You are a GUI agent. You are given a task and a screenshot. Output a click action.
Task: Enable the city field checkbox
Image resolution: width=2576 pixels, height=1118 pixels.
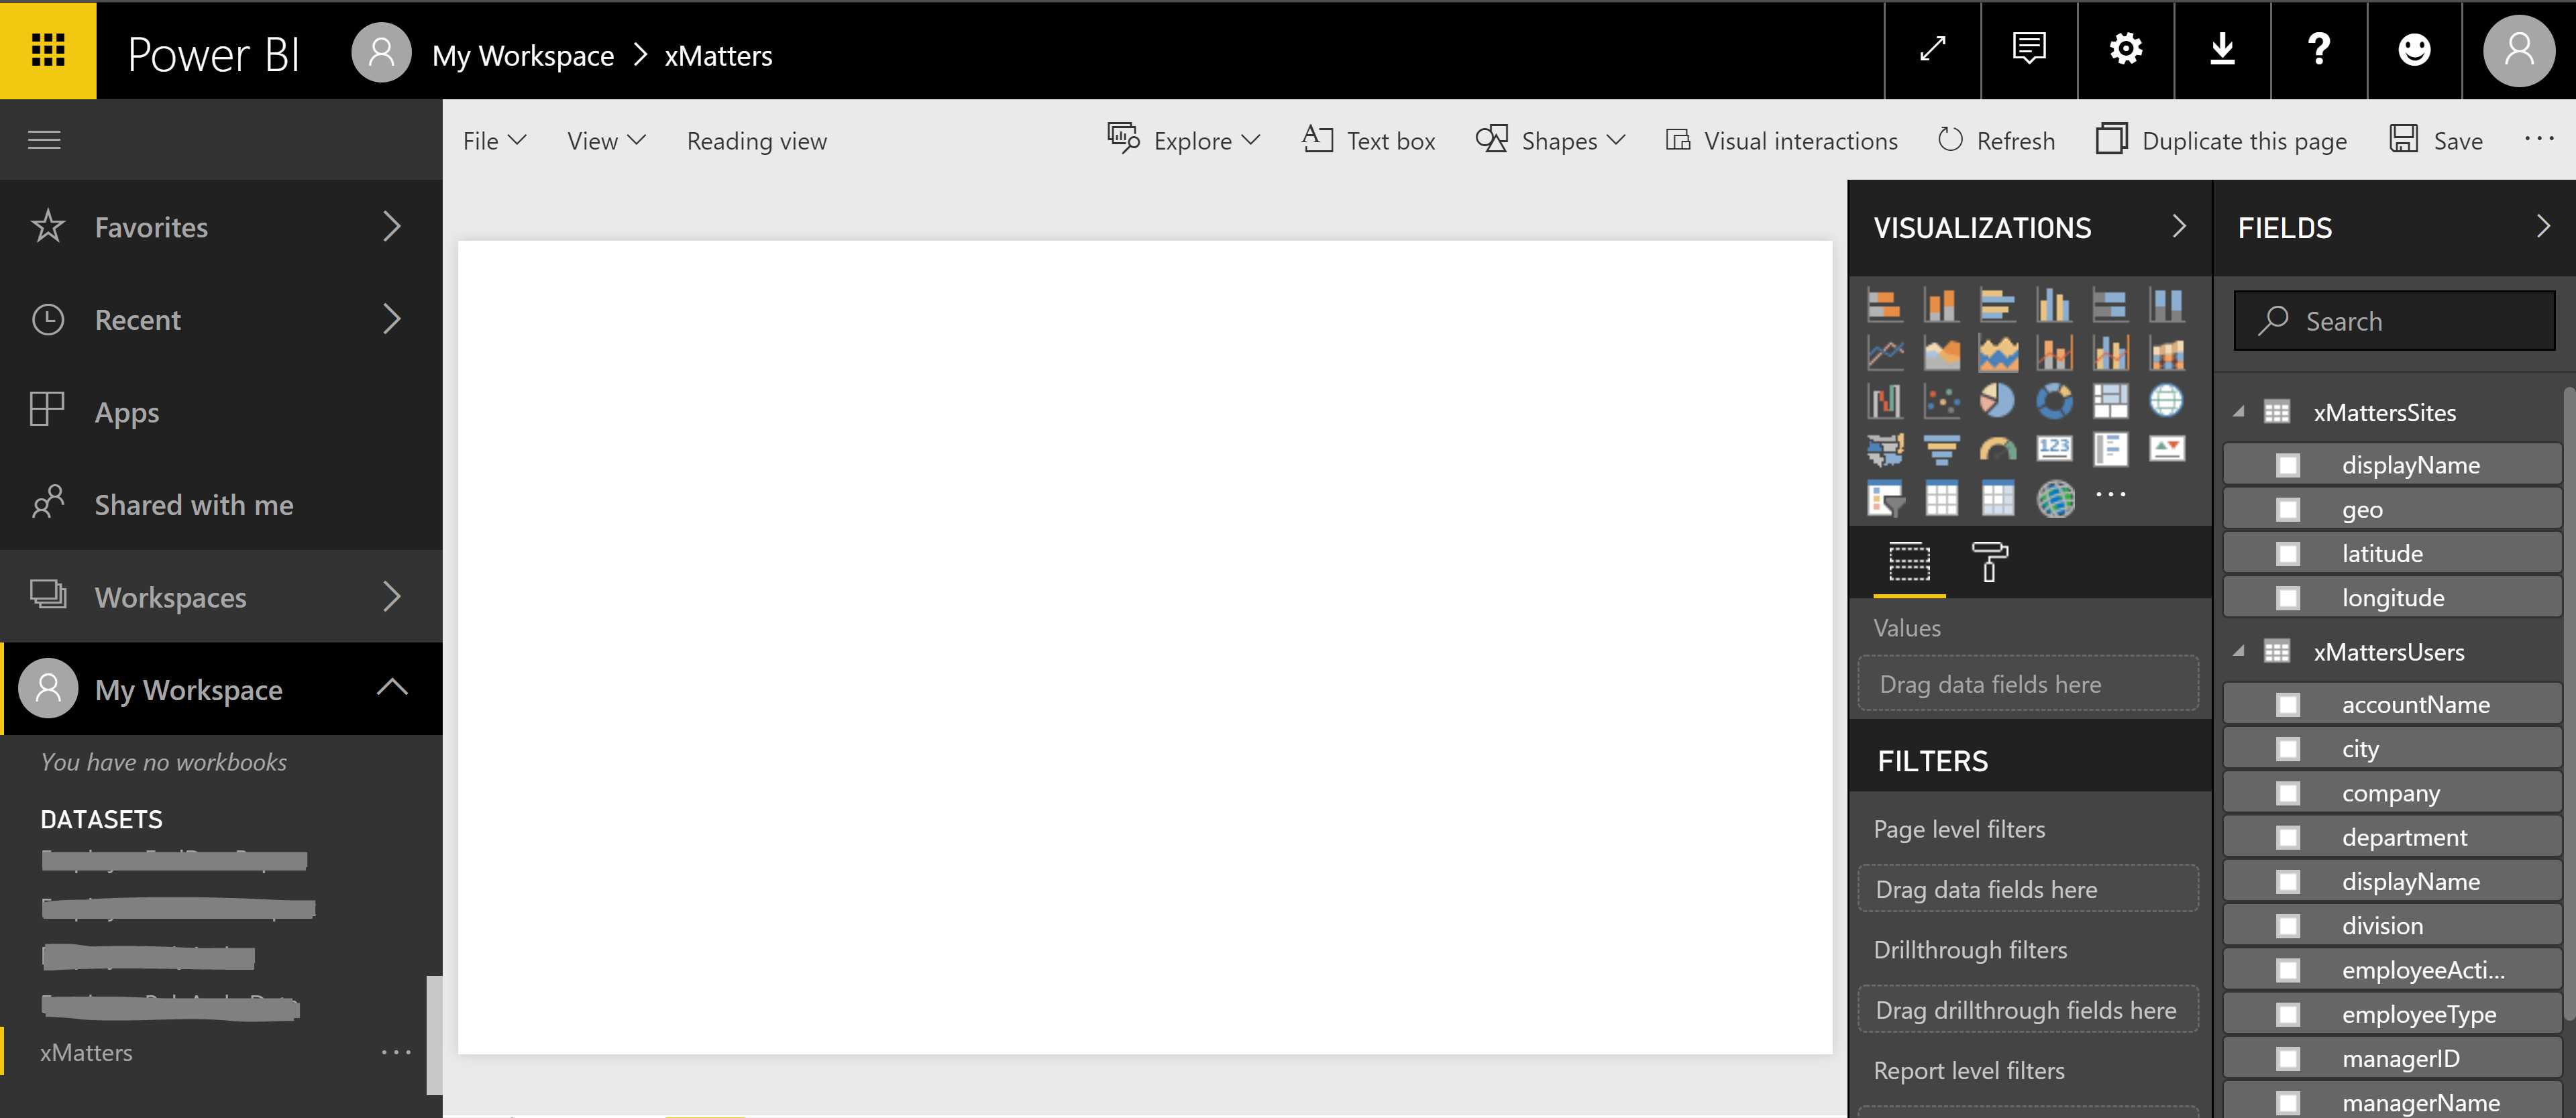(2287, 749)
